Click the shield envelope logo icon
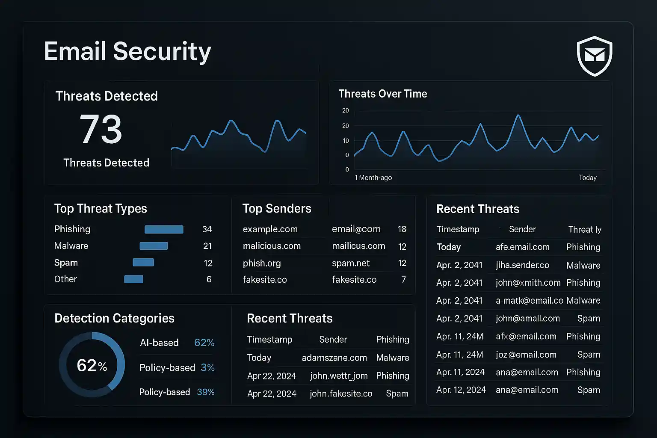 coord(595,56)
